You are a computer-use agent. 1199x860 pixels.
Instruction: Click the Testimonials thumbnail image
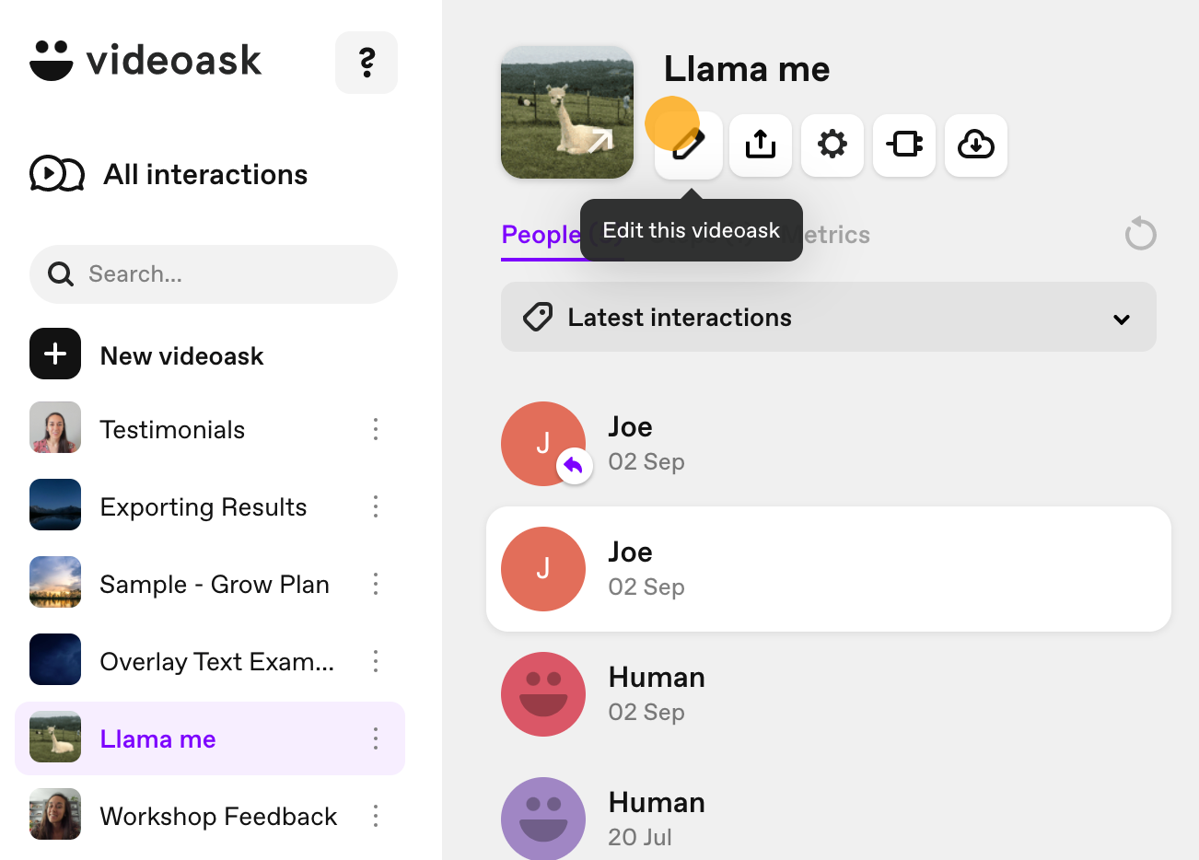[x=55, y=427]
